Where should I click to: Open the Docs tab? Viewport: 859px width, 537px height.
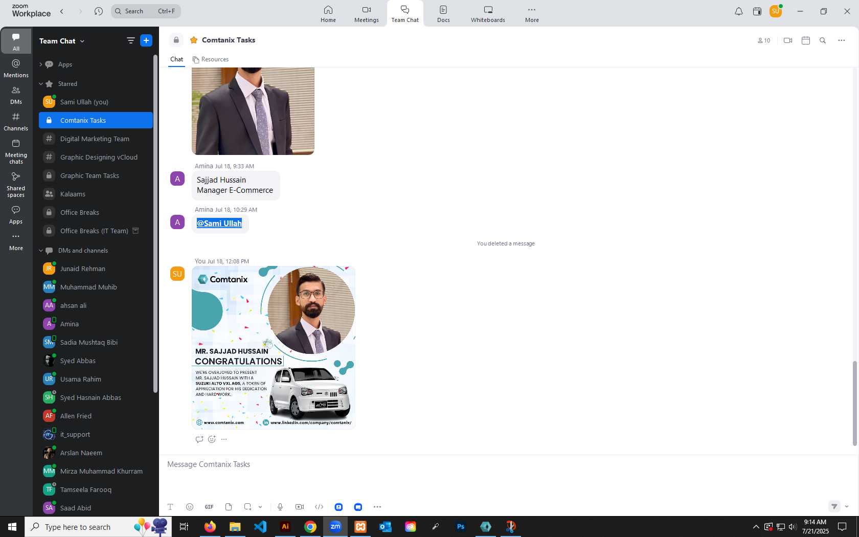pos(443,14)
